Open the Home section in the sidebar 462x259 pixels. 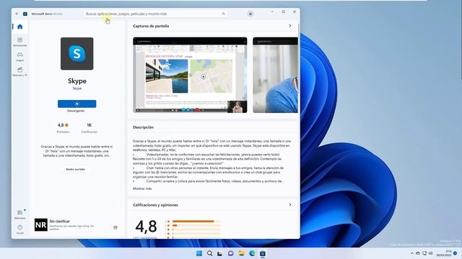[20, 27]
